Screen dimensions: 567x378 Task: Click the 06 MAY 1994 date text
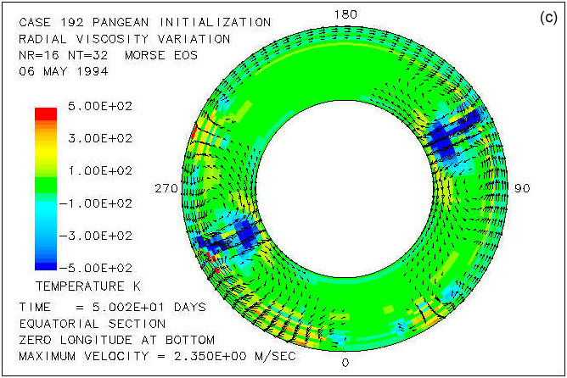[x=63, y=70]
